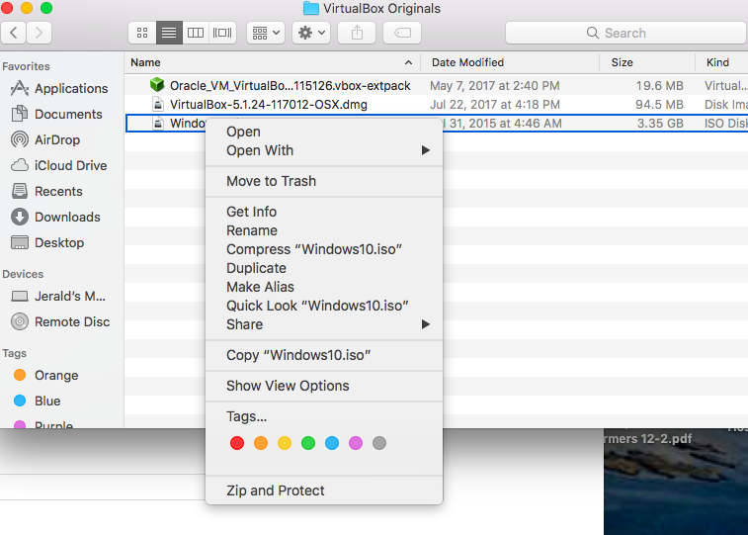Image resolution: width=748 pixels, height=535 pixels.
Task: Choose Tags… in the context menu
Action: click(x=324, y=416)
